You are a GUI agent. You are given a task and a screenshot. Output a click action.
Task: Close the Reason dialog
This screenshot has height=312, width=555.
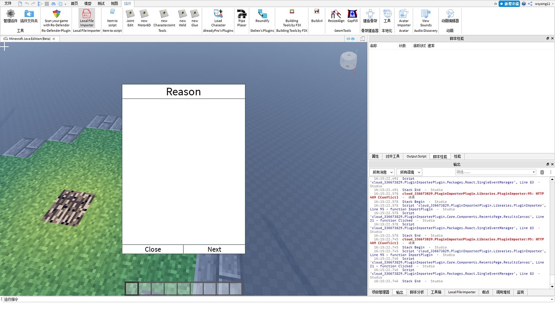pyautogui.click(x=152, y=249)
